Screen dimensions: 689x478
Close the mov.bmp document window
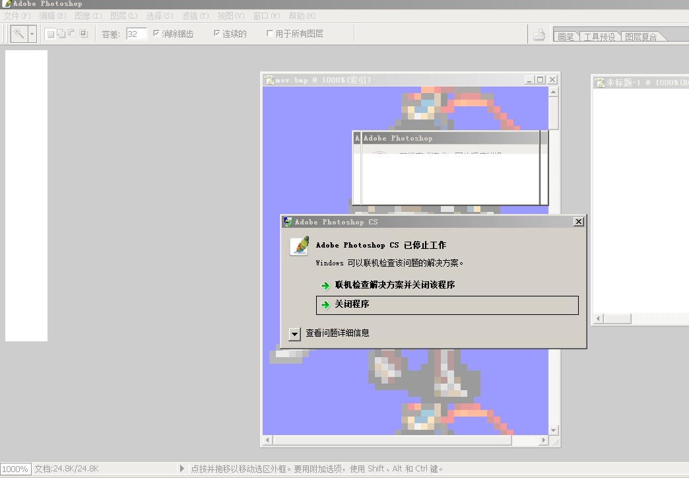tap(552, 80)
